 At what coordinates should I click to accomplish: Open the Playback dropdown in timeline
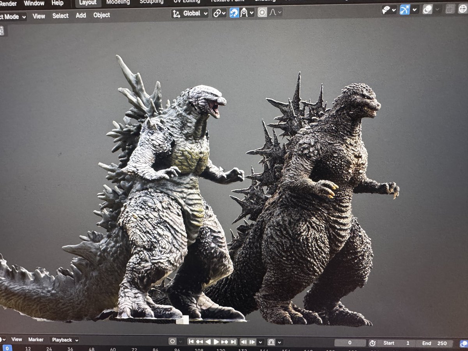click(64, 340)
